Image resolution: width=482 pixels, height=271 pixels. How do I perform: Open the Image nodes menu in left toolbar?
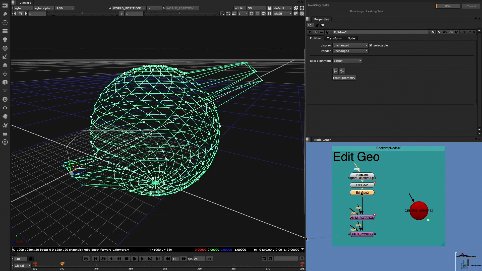[5, 6]
